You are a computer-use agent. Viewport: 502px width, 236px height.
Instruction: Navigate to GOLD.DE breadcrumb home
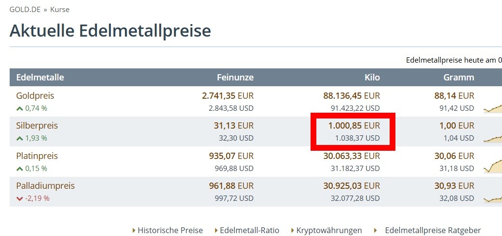tap(25, 10)
